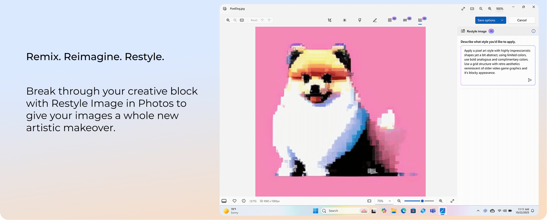Select the Markup pen tool

[375, 20]
